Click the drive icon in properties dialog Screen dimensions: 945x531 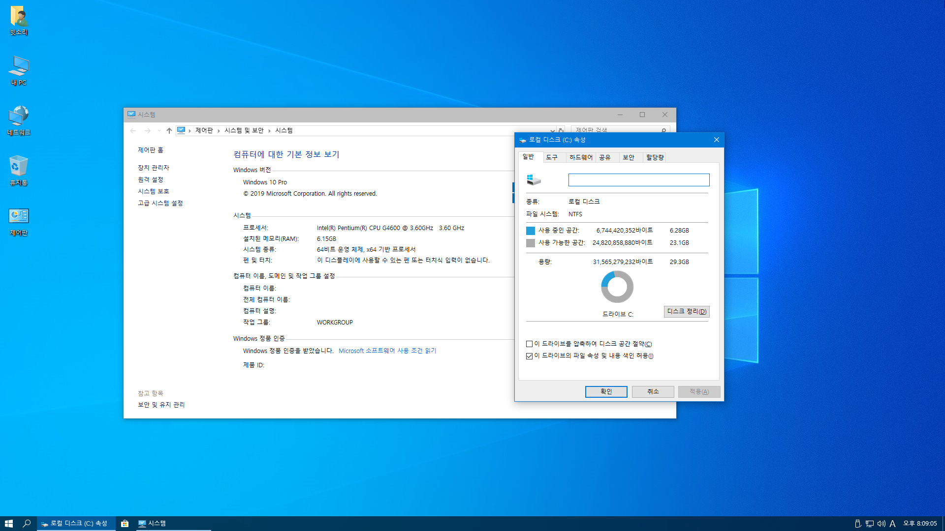[534, 180]
